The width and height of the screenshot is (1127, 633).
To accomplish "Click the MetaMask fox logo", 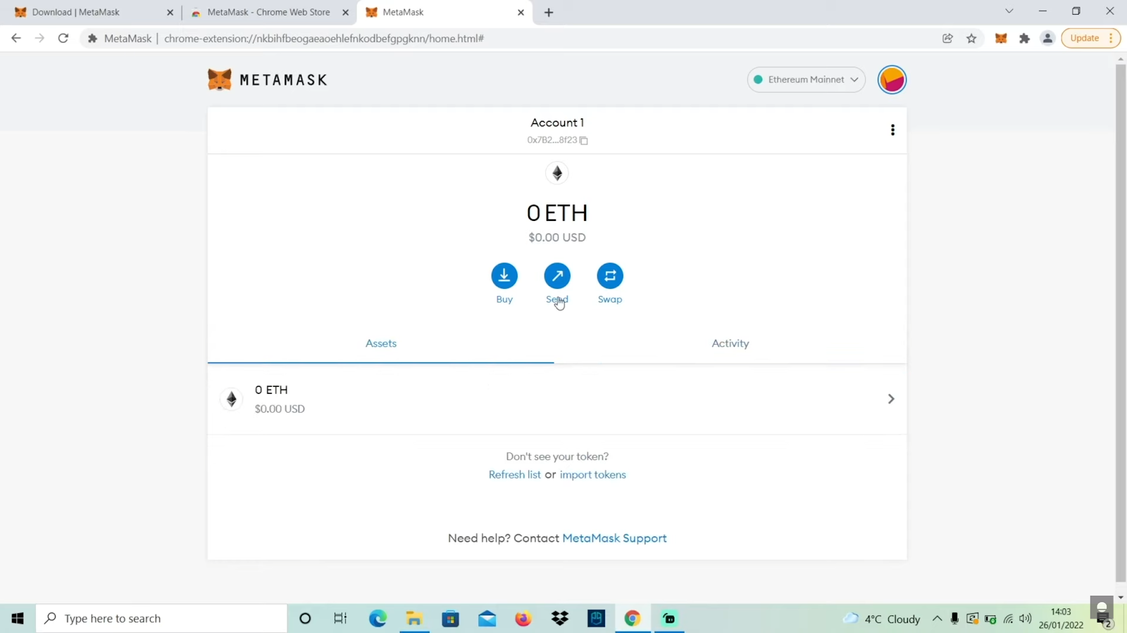I will click(x=220, y=79).
